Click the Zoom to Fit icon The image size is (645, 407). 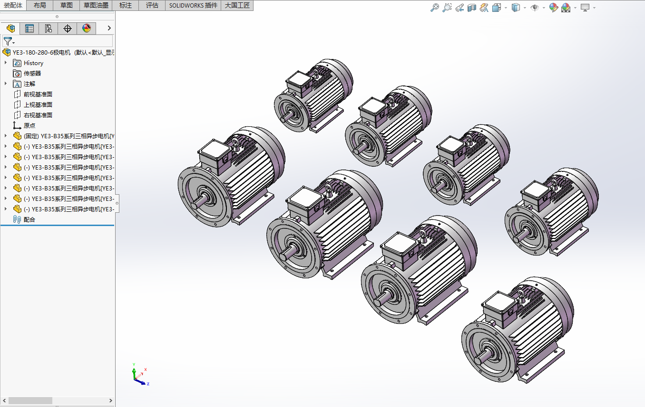(x=434, y=8)
